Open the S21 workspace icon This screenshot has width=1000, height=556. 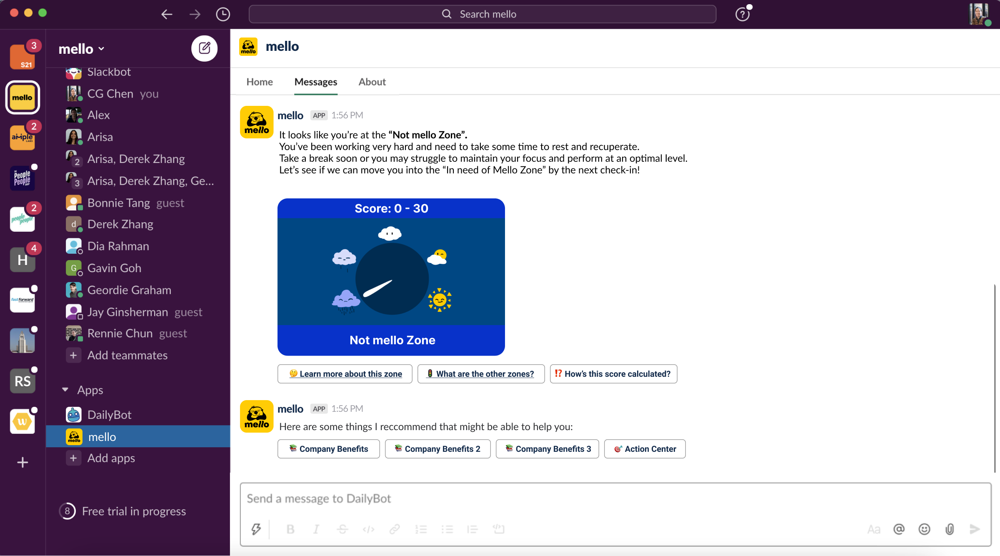pos(22,57)
